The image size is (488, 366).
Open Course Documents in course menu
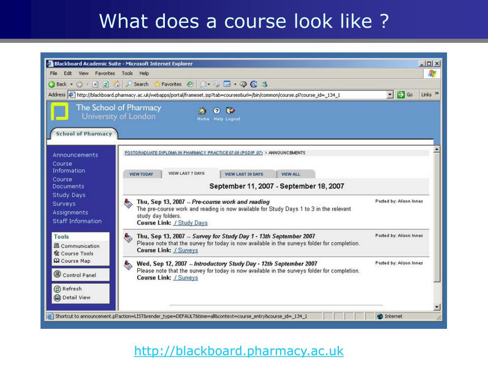tap(68, 183)
